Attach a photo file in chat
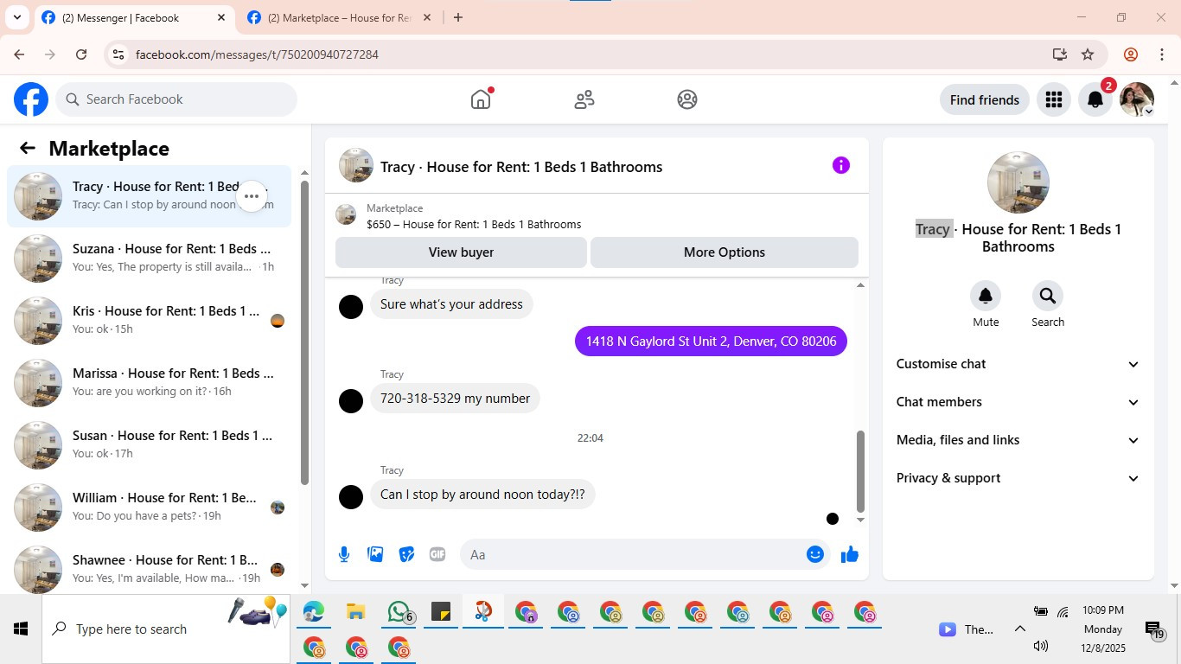 pyautogui.click(x=375, y=554)
